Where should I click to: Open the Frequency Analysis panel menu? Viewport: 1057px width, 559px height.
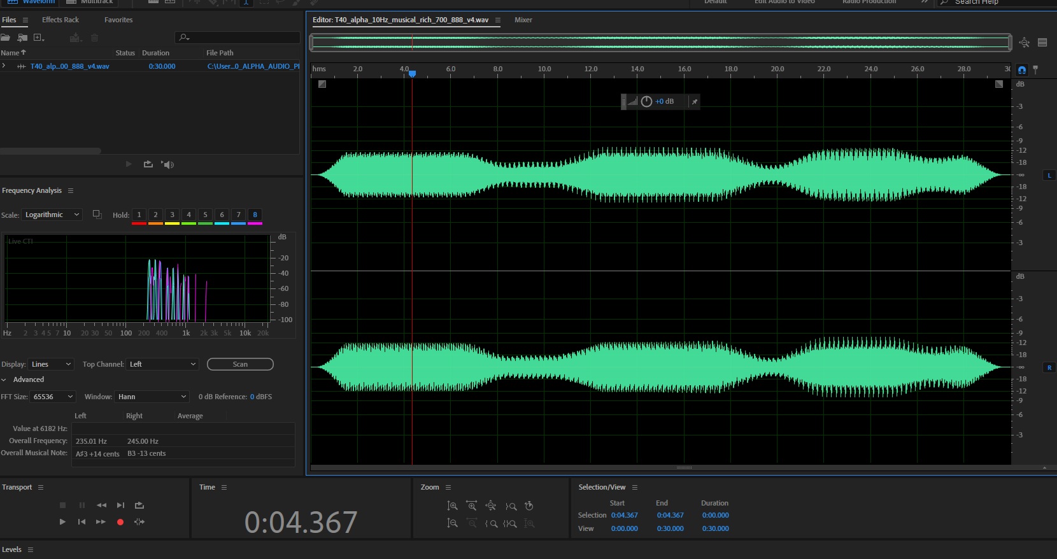tap(71, 190)
